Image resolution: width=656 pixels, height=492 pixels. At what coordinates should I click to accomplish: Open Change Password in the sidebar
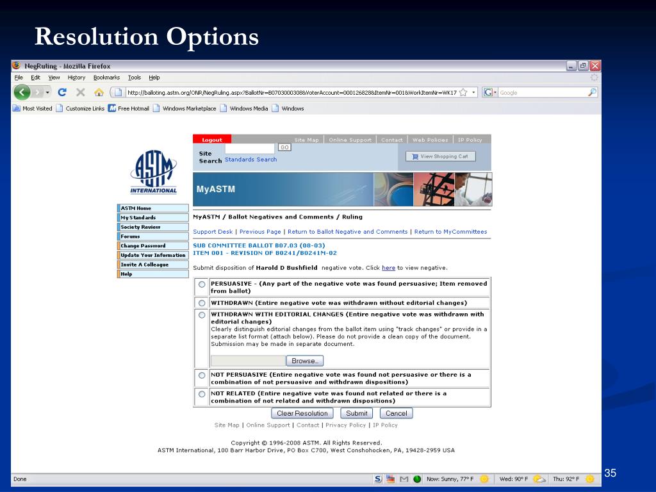pos(153,245)
